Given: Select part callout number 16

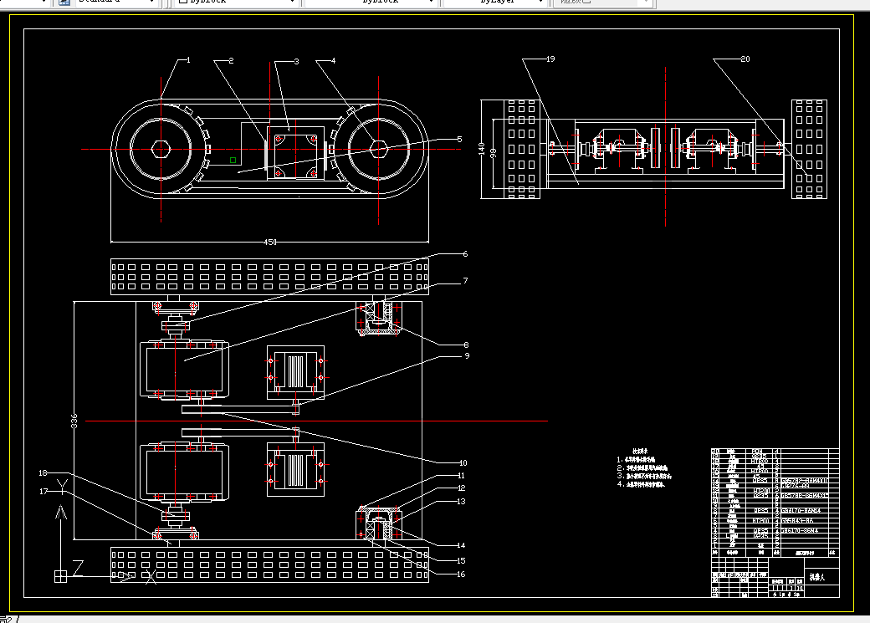Looking at the screenshot, I should (x=461, y=574).
